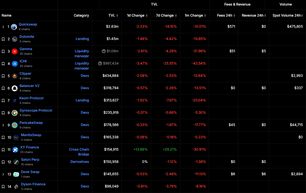Open the Dolomite protocol page
The height and width of the screenshot is (193, 306).
click(x=27, y=37)
